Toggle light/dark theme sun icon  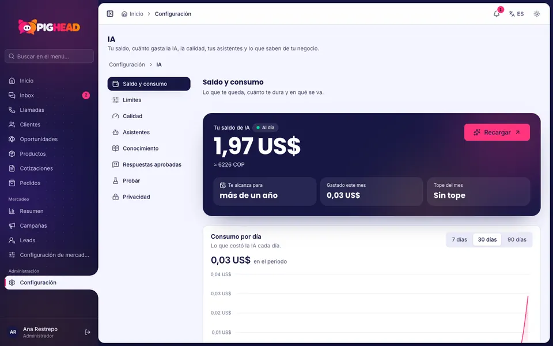tap(536, 14)
